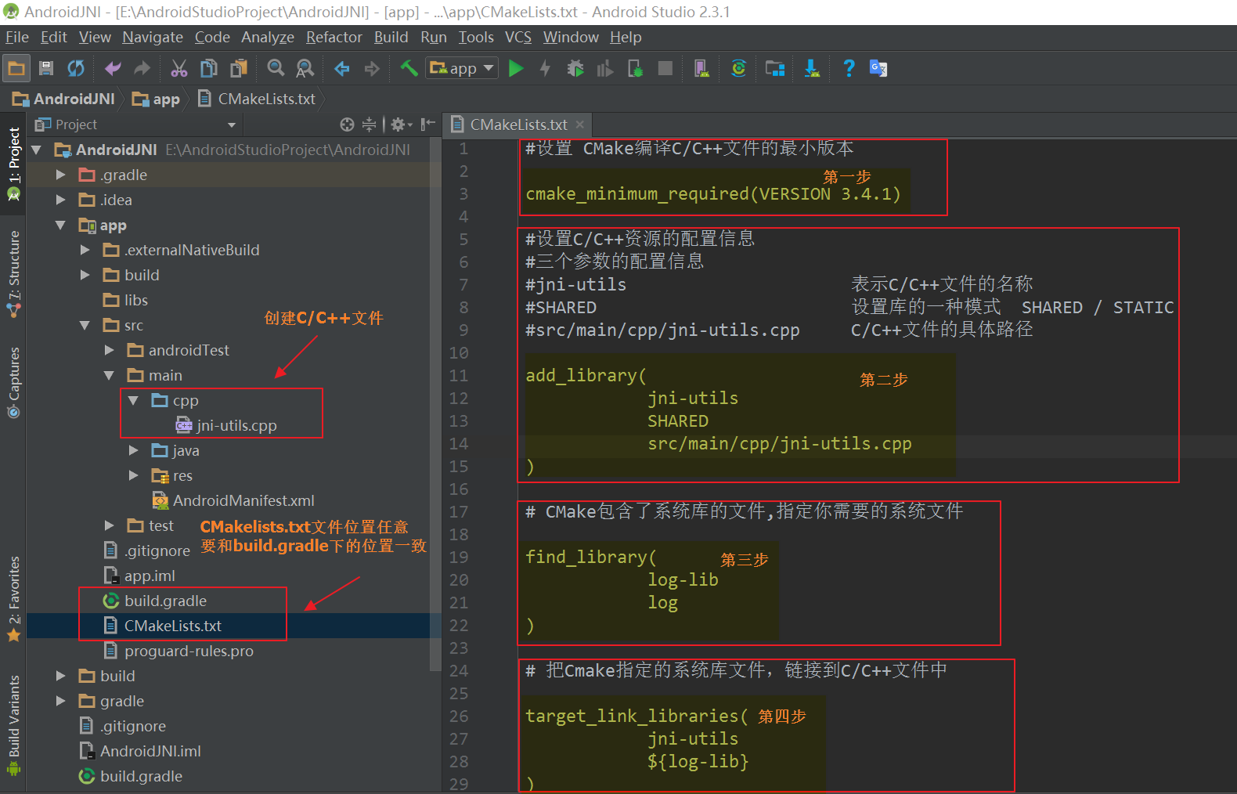Open the Navigate menu
Screen dimensions: 1237x794
coord(153,37)
